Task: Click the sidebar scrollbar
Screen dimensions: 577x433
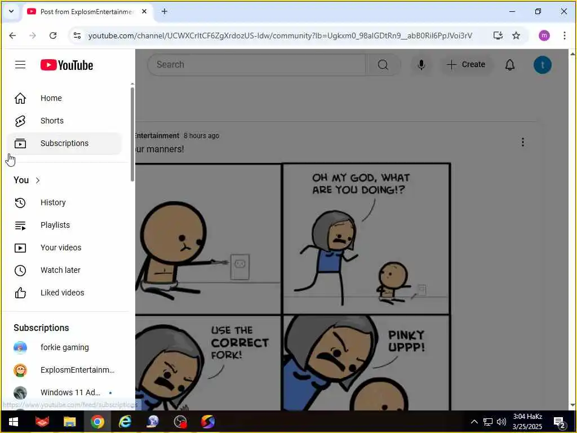Action: click(x=132, y=134)
